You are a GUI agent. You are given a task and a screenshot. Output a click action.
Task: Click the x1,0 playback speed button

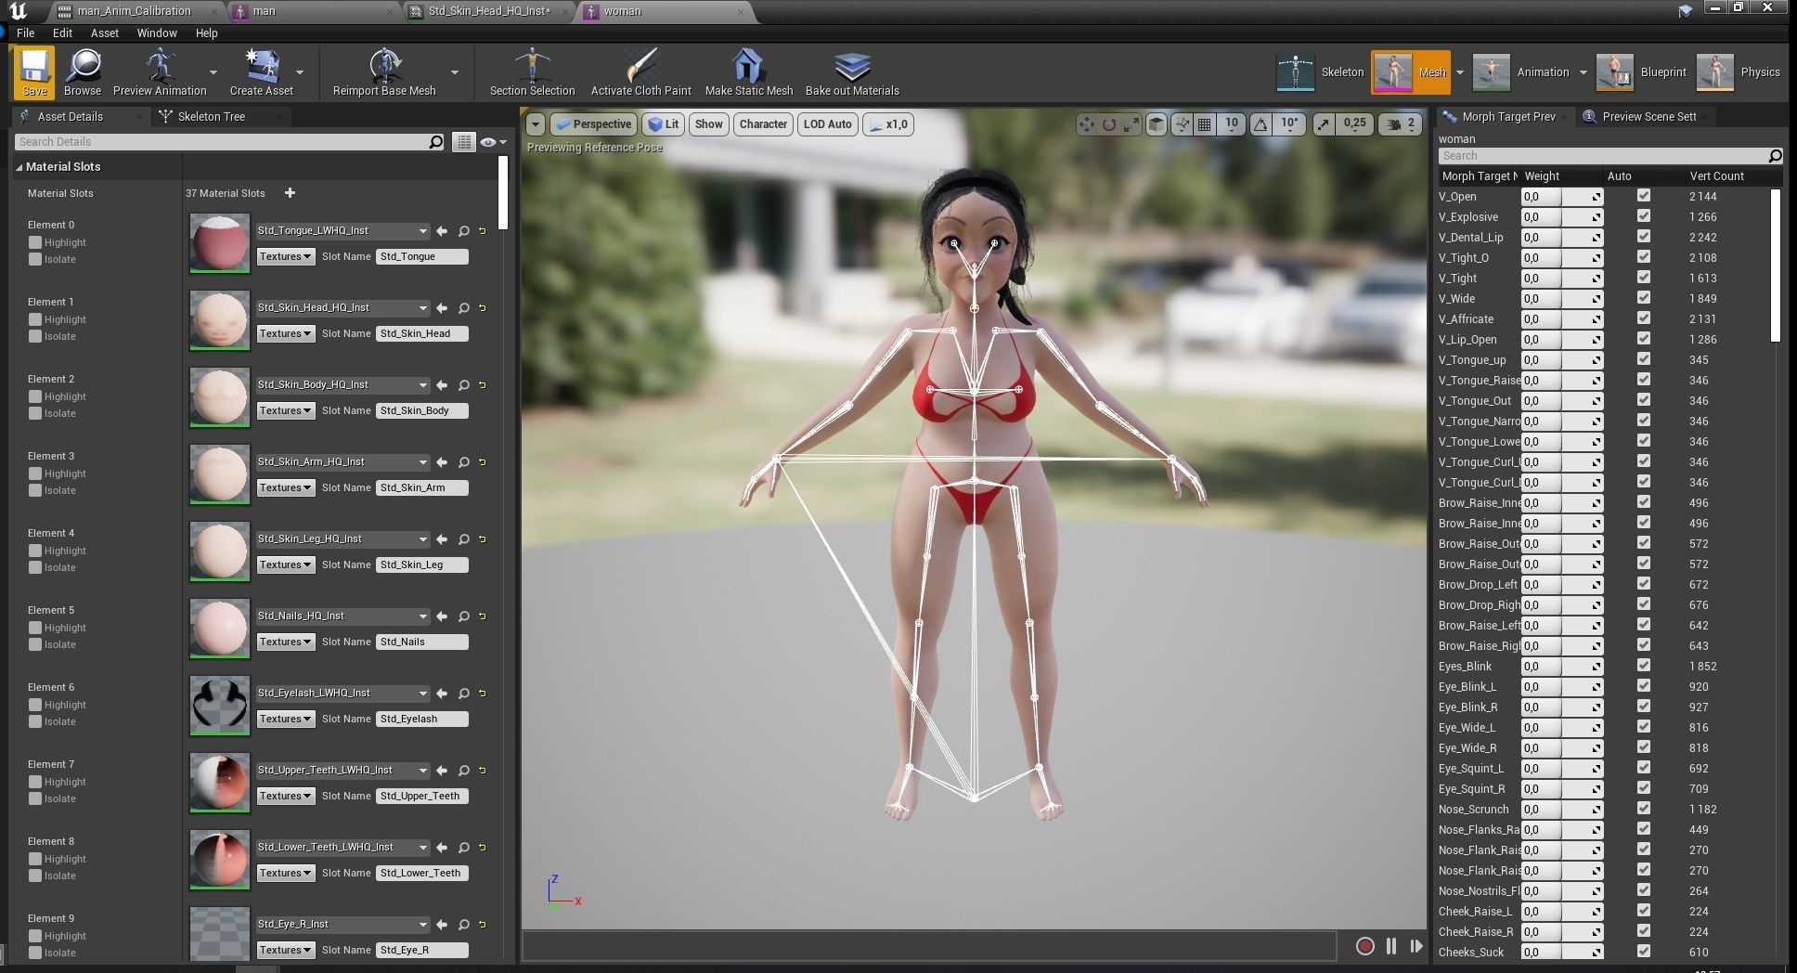[x=888, y=124]
